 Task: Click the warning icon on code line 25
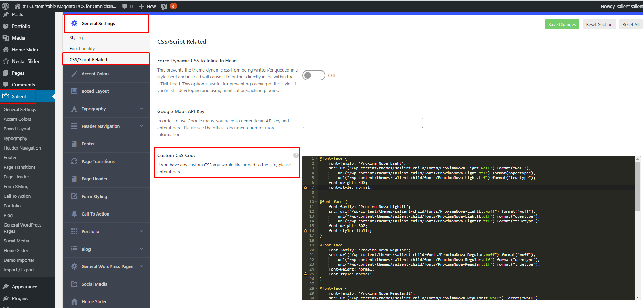pos(305,274)
